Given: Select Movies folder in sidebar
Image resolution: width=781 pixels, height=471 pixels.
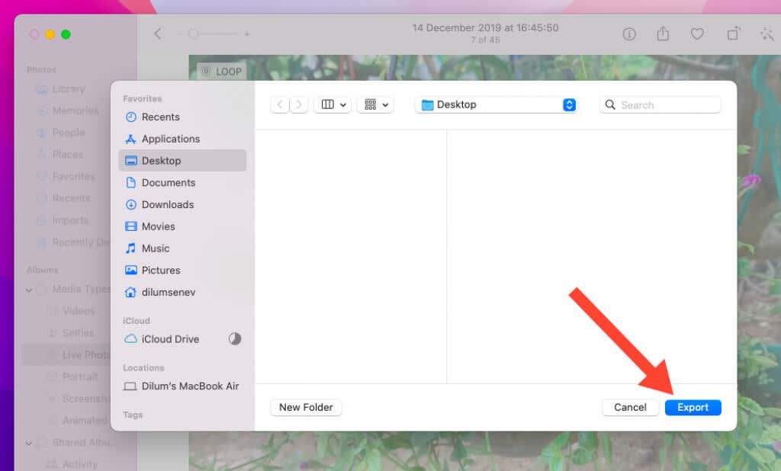Looking at the screenshot, I should tap(182, 226).
